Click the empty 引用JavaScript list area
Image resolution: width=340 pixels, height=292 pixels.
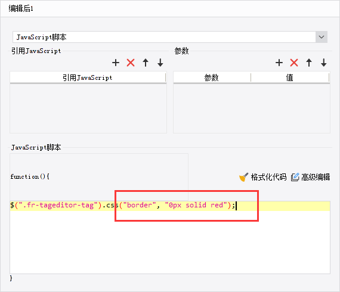click(x=88, y=108)
